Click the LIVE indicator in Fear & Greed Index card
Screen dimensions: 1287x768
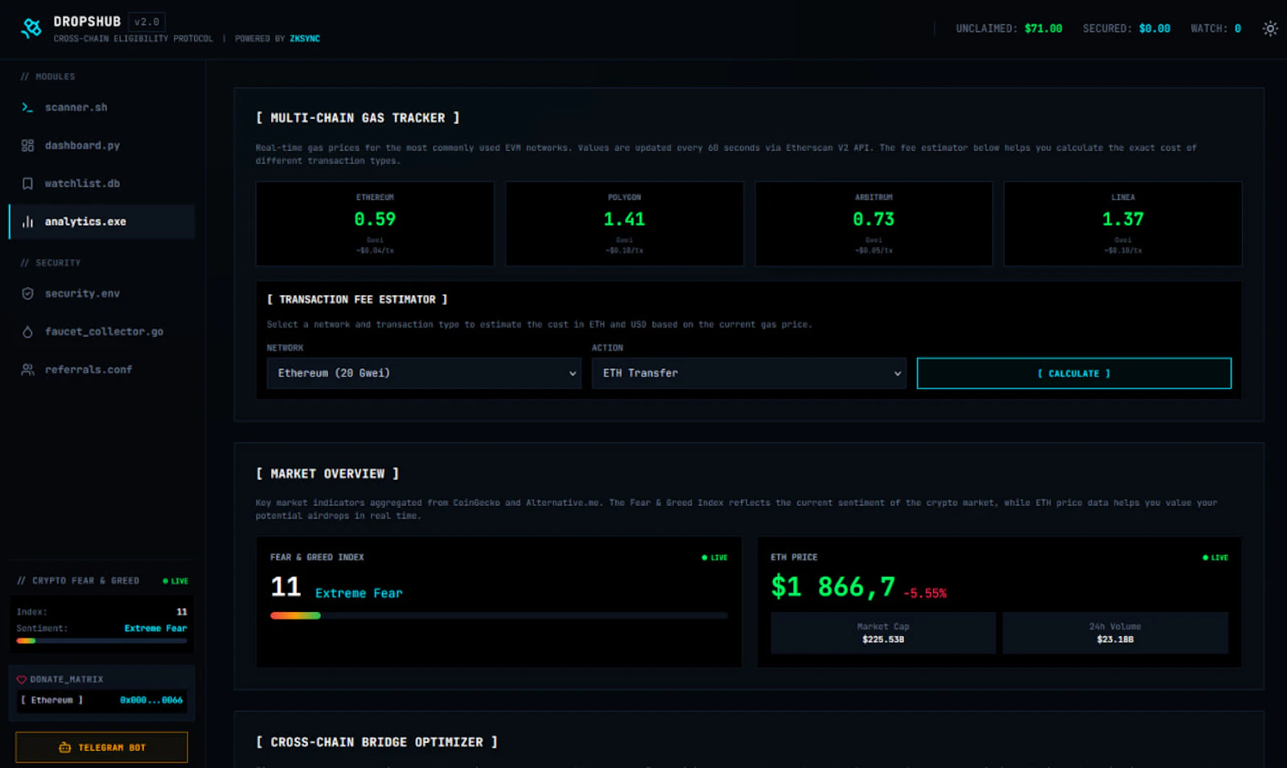pos(714,557)
